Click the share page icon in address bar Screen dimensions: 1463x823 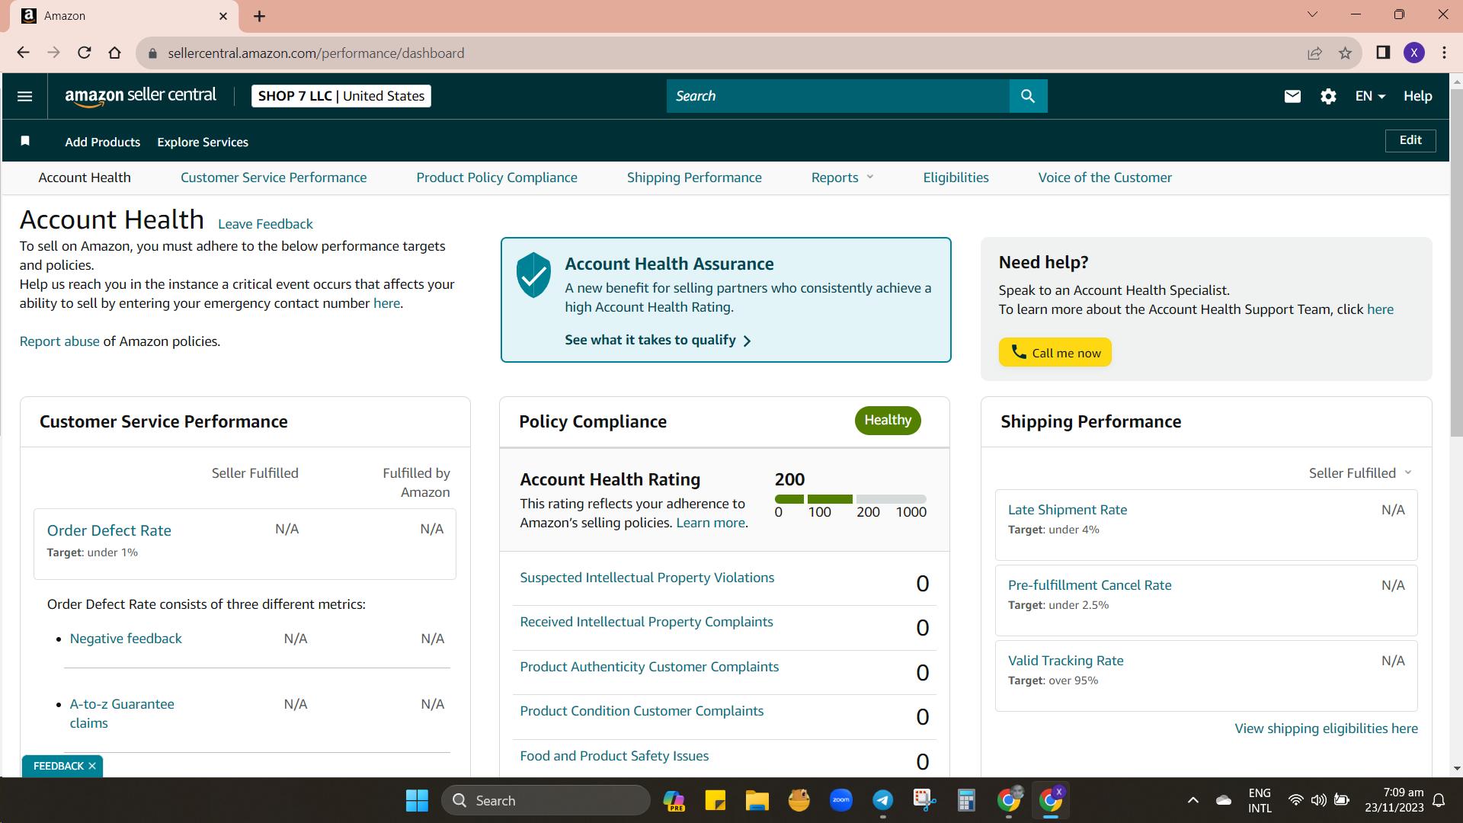[x=1314, y=53]
